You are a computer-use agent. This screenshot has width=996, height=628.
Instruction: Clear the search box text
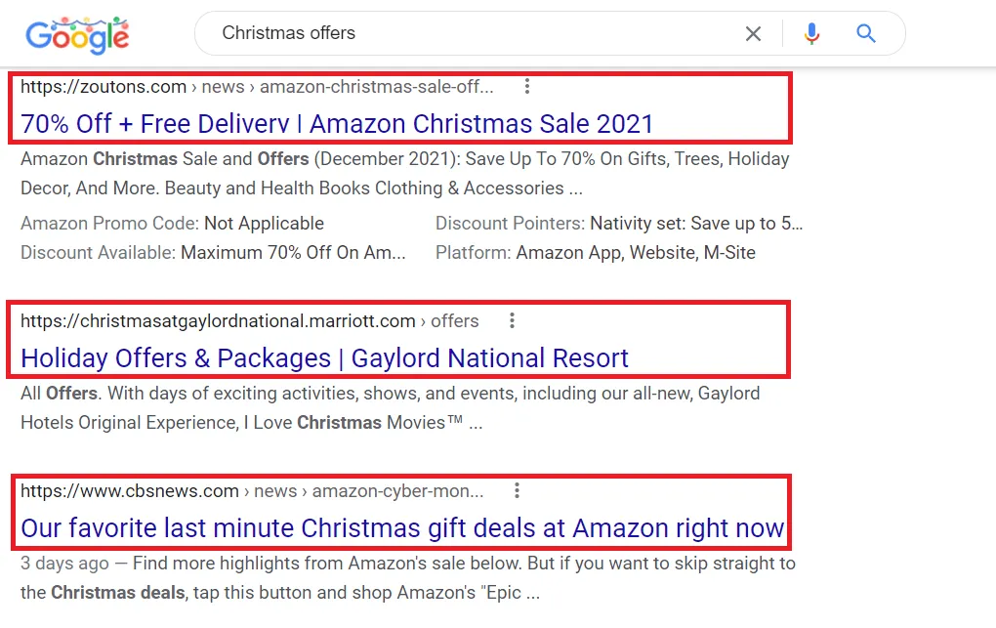[753, 34]
